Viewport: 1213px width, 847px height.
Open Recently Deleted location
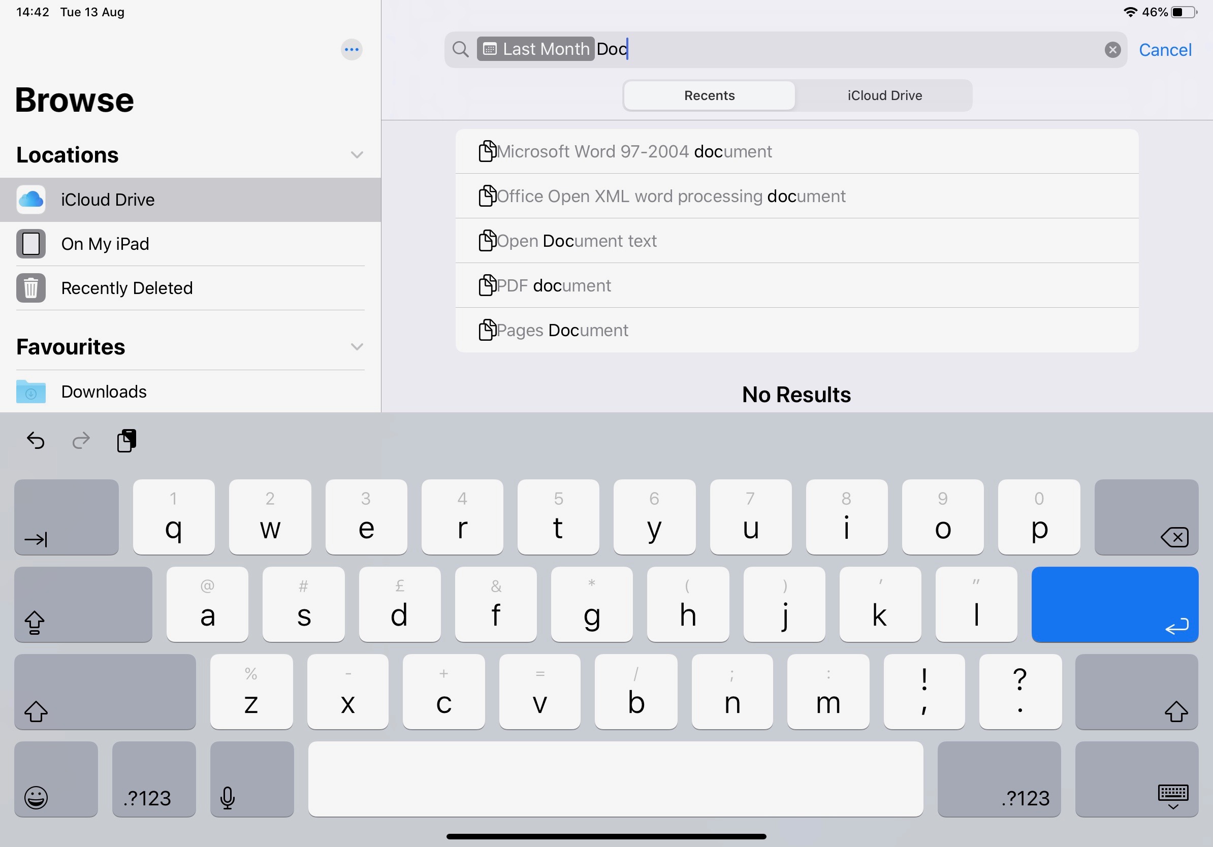(x=190, y=288)
